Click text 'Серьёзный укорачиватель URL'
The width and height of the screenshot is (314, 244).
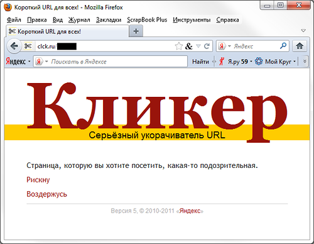[x=157, y=135]
